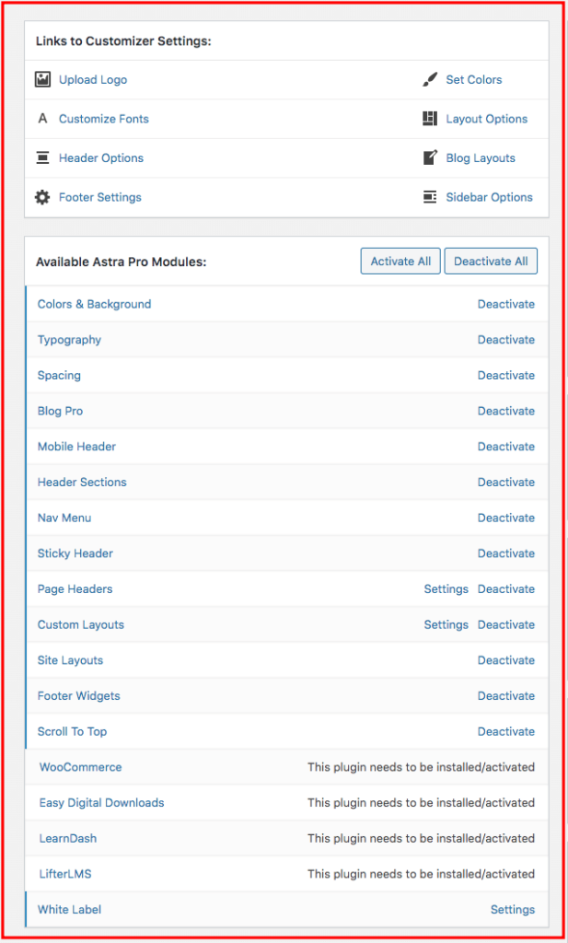Open the Upload Logo link
This screenshot has width=568, height=943.
(x=93, y=79)
